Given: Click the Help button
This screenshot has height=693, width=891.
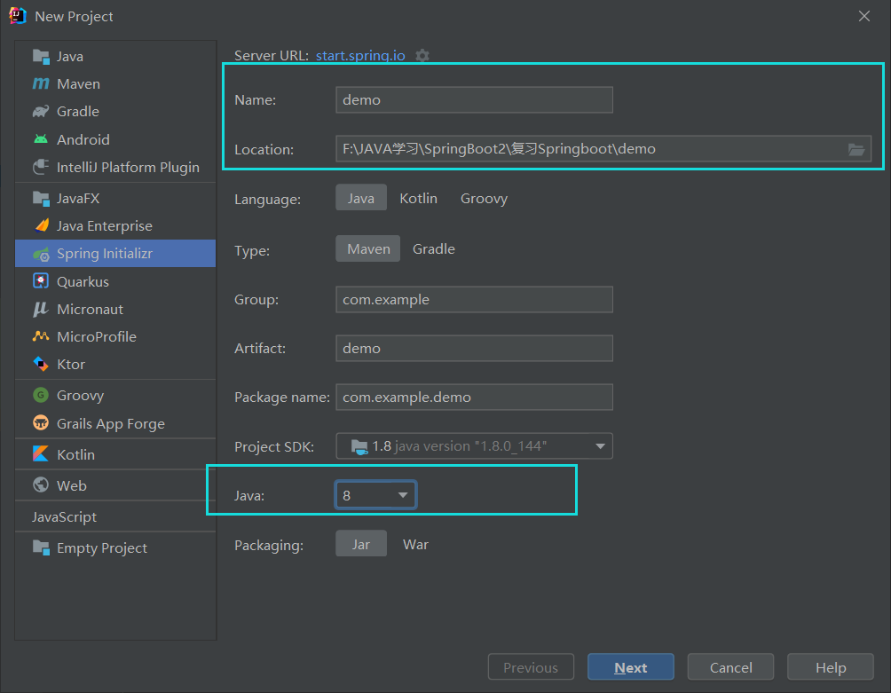Looking at the screenshot, I should point(830,667).
